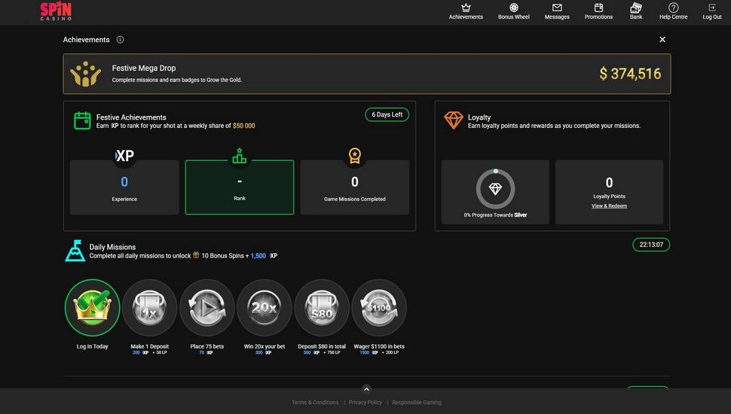Image resolution: width=731 pixels, height=414 pixels.
Task: Select the Deposit $80 in total badge
Action: point(322,307)
